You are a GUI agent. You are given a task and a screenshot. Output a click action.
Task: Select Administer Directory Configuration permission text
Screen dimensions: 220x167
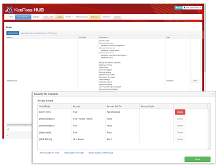pyautogui.click(x=113, y=45)
